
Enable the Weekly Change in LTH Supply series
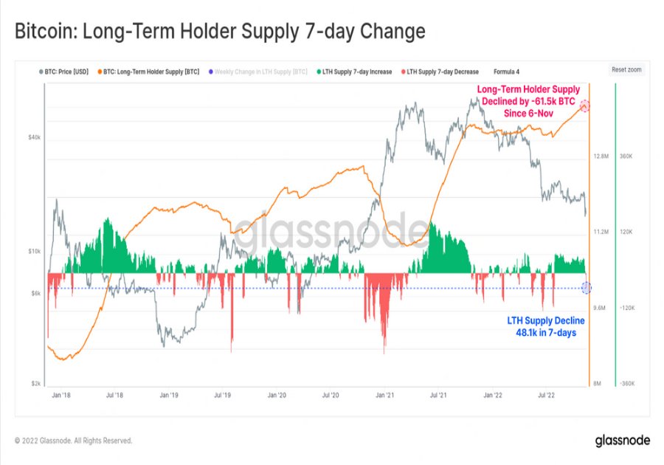258,72
